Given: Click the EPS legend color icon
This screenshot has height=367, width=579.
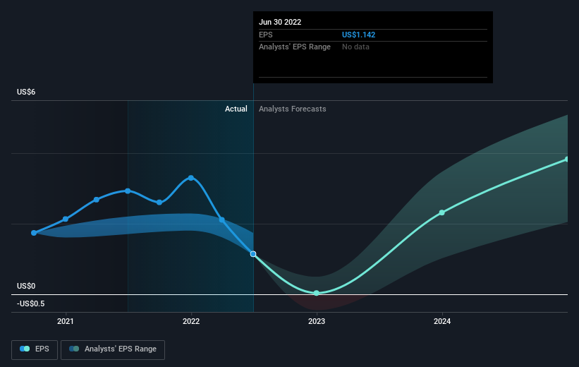Looking at the screenshot, I should point(25,349).
